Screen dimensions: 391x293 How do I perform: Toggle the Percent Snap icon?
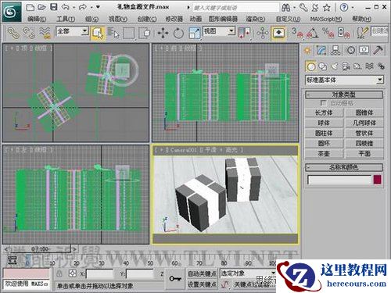coord(328,33)
